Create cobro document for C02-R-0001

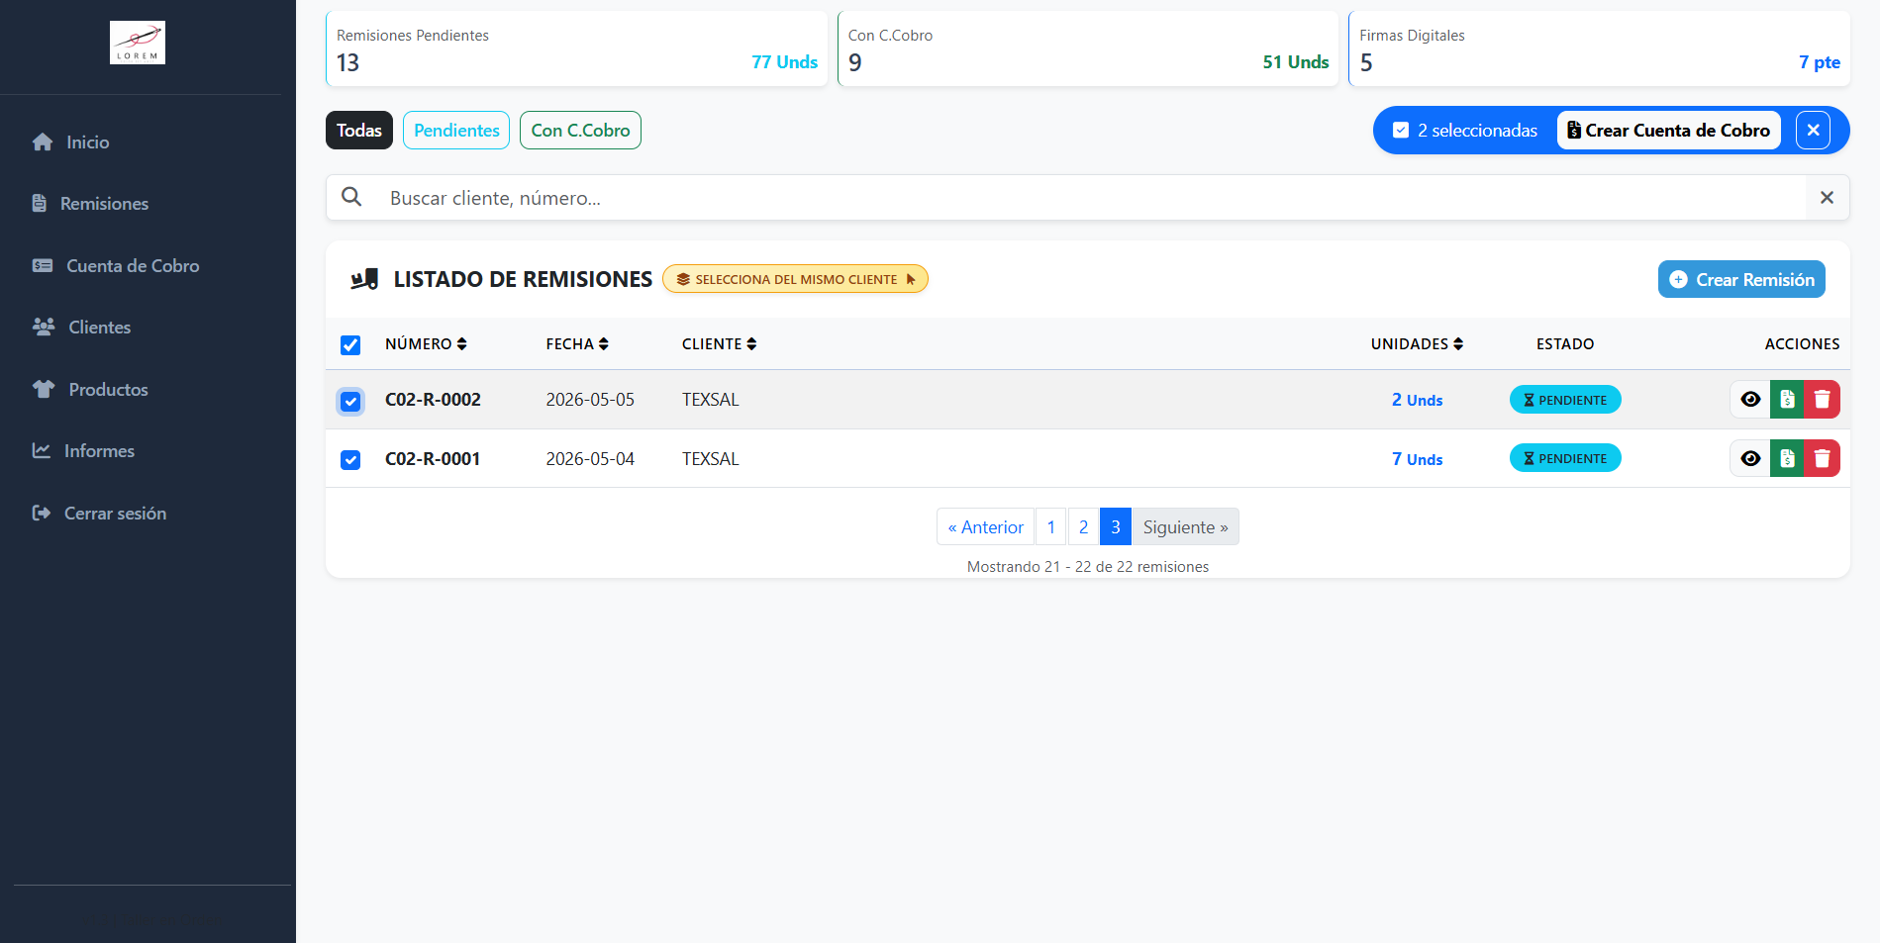[1787, 458]
